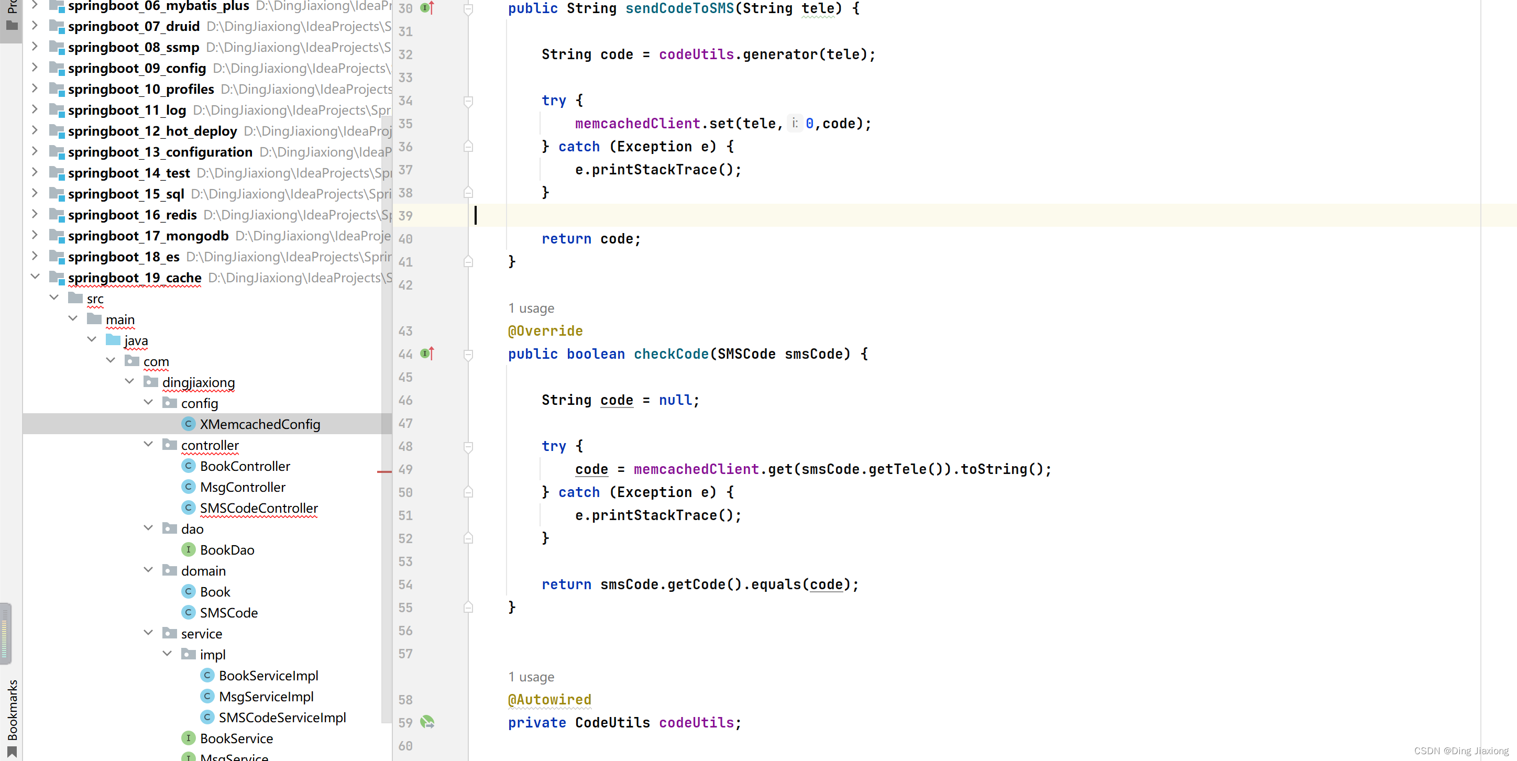Viewport: 1517px width, 761px height.
Task: Select the java source folder
Action: coord(136,340)
